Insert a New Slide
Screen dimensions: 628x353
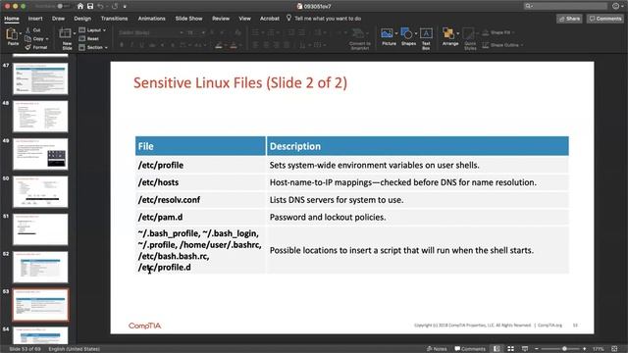pos(66,39)
